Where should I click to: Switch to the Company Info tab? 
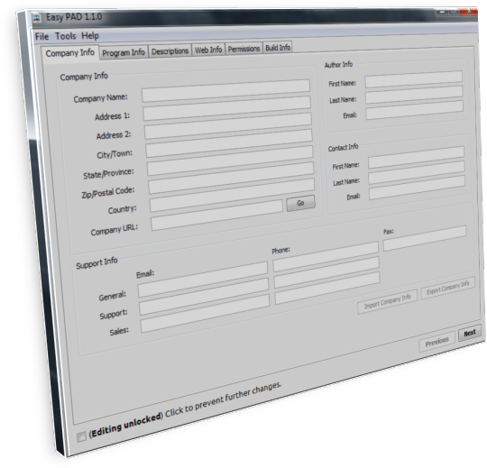coord(69,53)
